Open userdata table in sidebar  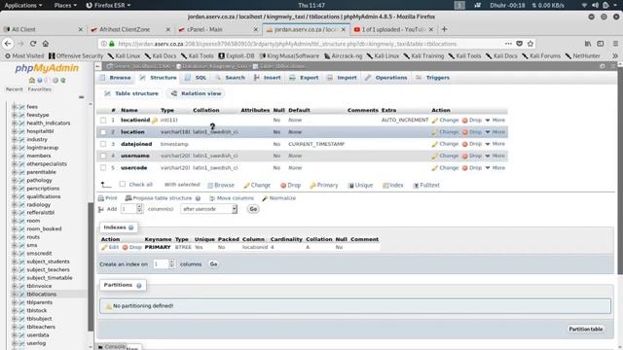click(x=38, y=335)
